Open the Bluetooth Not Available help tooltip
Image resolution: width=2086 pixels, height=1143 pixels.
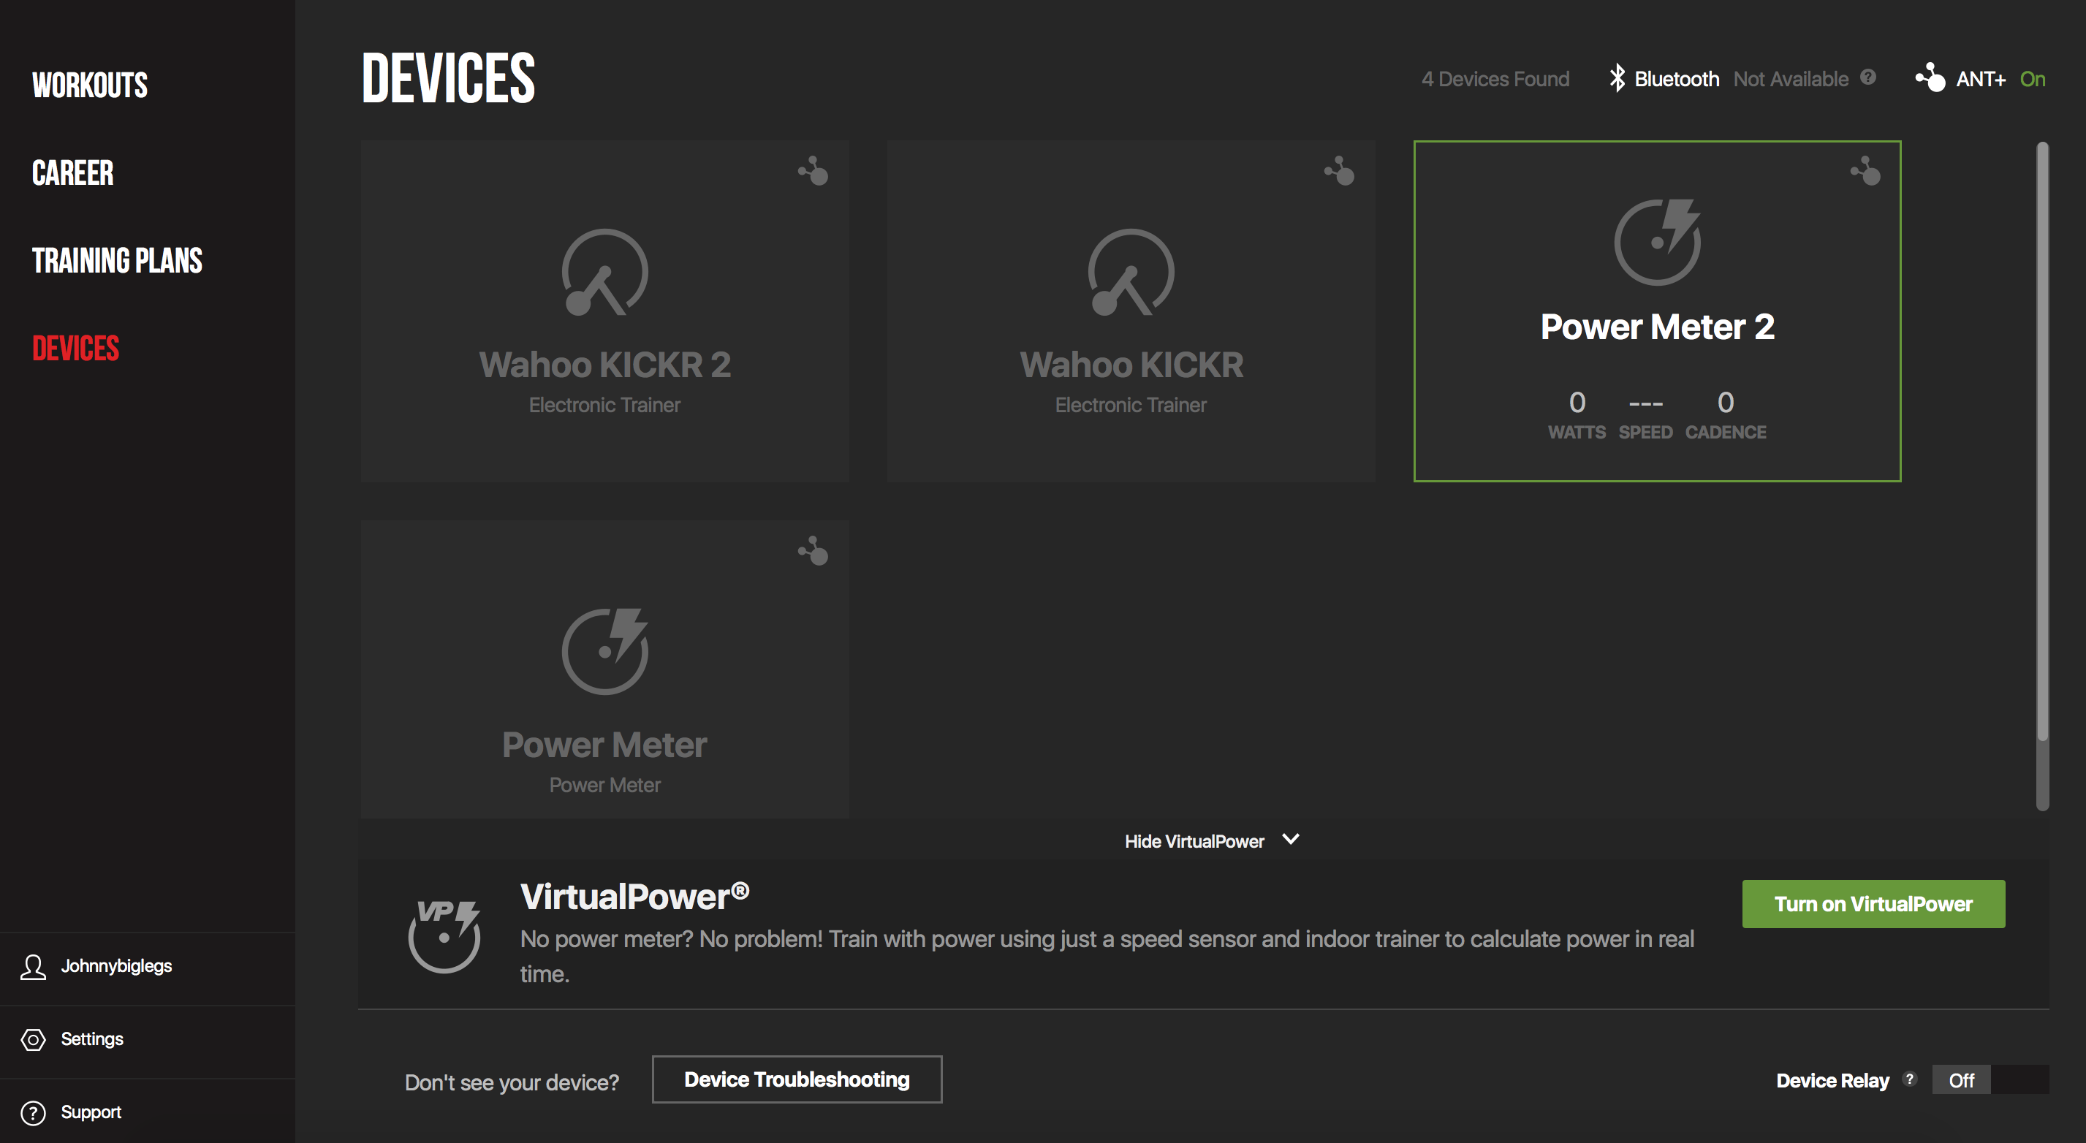tap(1868, 77)
